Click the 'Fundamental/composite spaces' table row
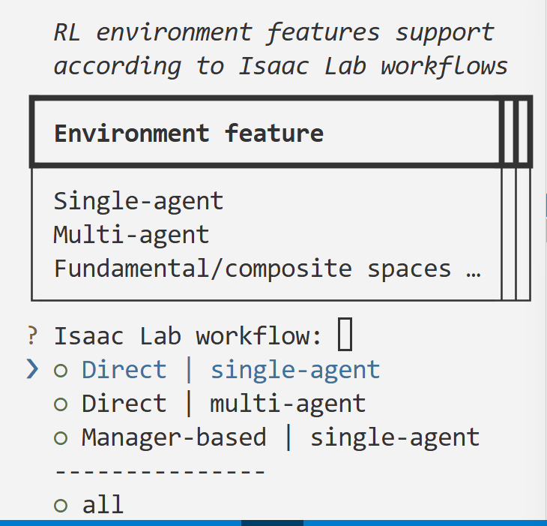The height and width of the screenshot is (526, 547). point(252,269)
